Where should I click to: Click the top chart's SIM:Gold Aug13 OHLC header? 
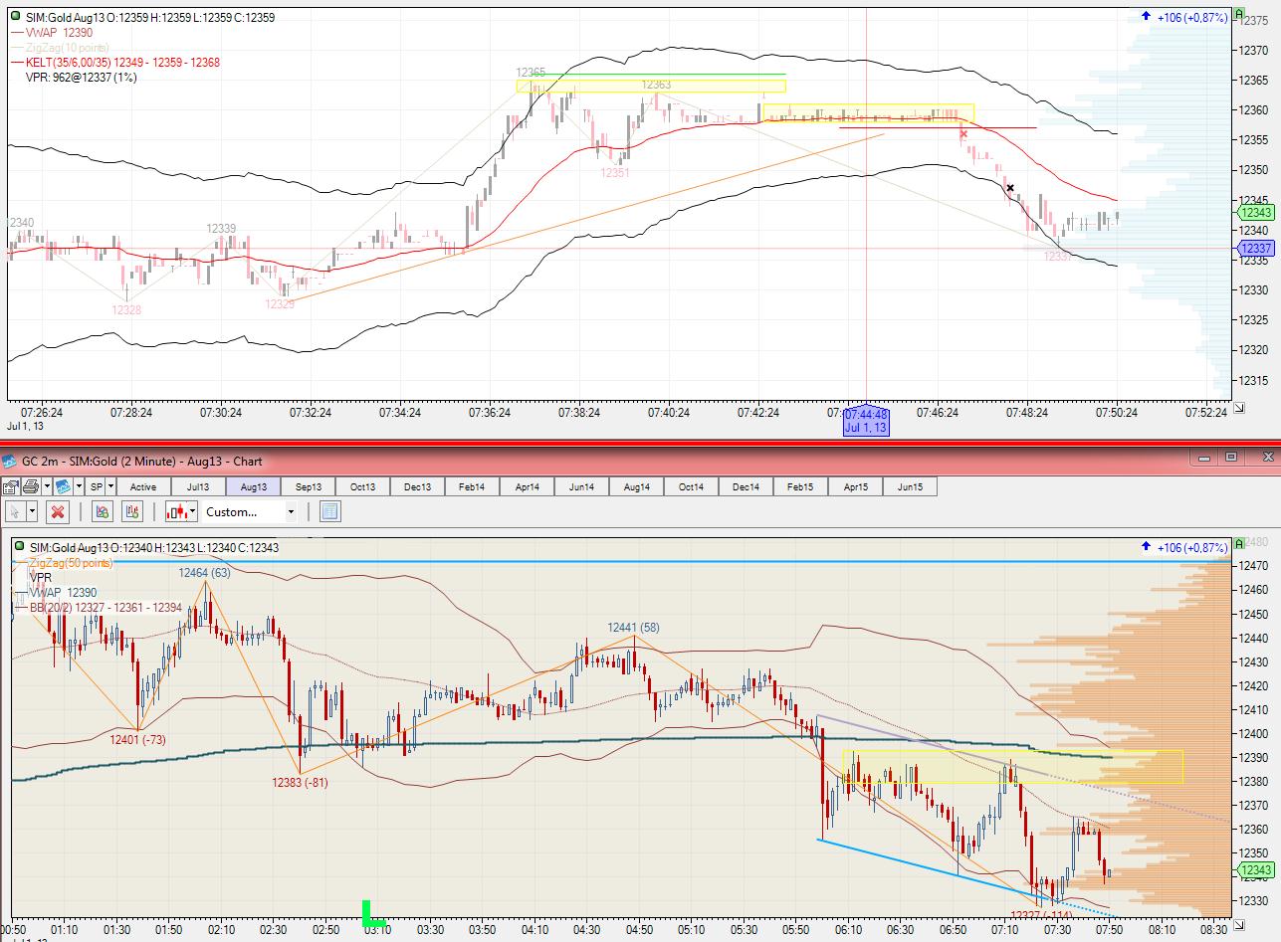pos(152,17)
